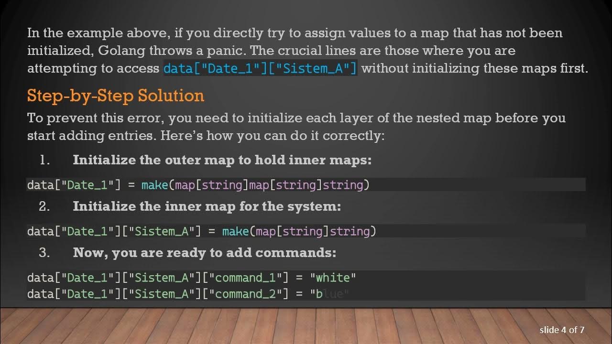The image size is (612, 344).
Task: Click the list number "1." marker
Action: pyautogui.click(x=45, y=160)
